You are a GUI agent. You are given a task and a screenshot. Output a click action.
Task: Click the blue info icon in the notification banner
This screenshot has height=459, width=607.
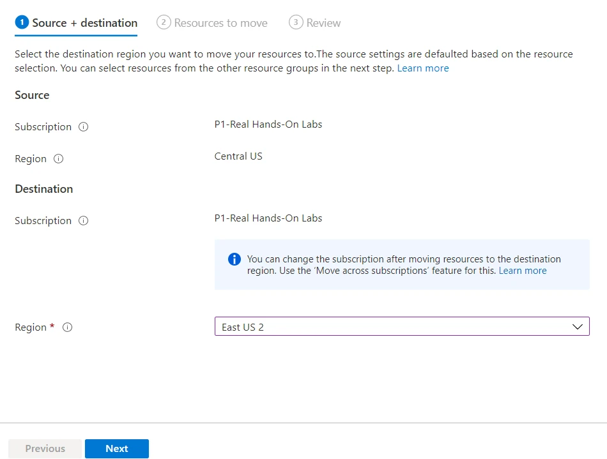point(234,259)
